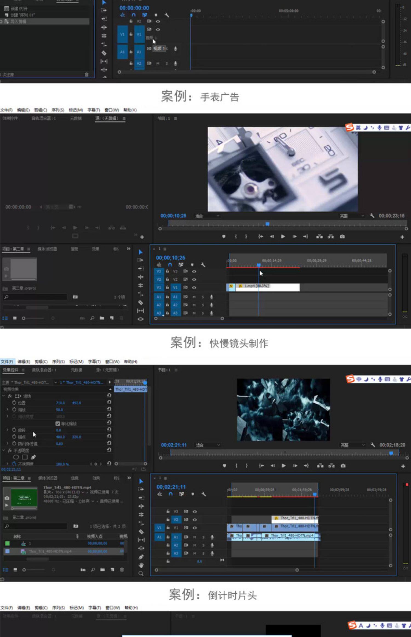Choose Slip tool in 手表广告 screenshot
Image resolution: width=411 pixels, height=637 pixels.
(x=141, y=311)
